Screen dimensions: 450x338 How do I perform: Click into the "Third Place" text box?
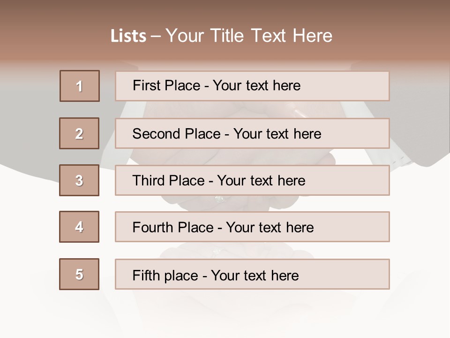[x=252, y=180]
